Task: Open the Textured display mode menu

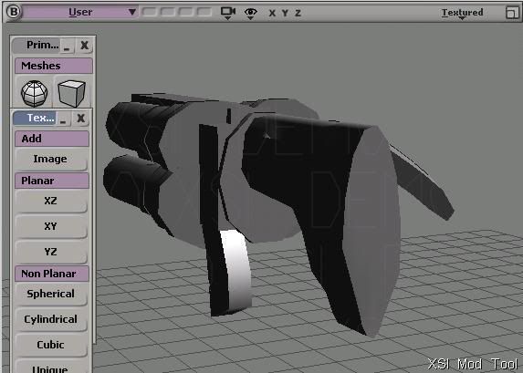Action: (462, 13)
